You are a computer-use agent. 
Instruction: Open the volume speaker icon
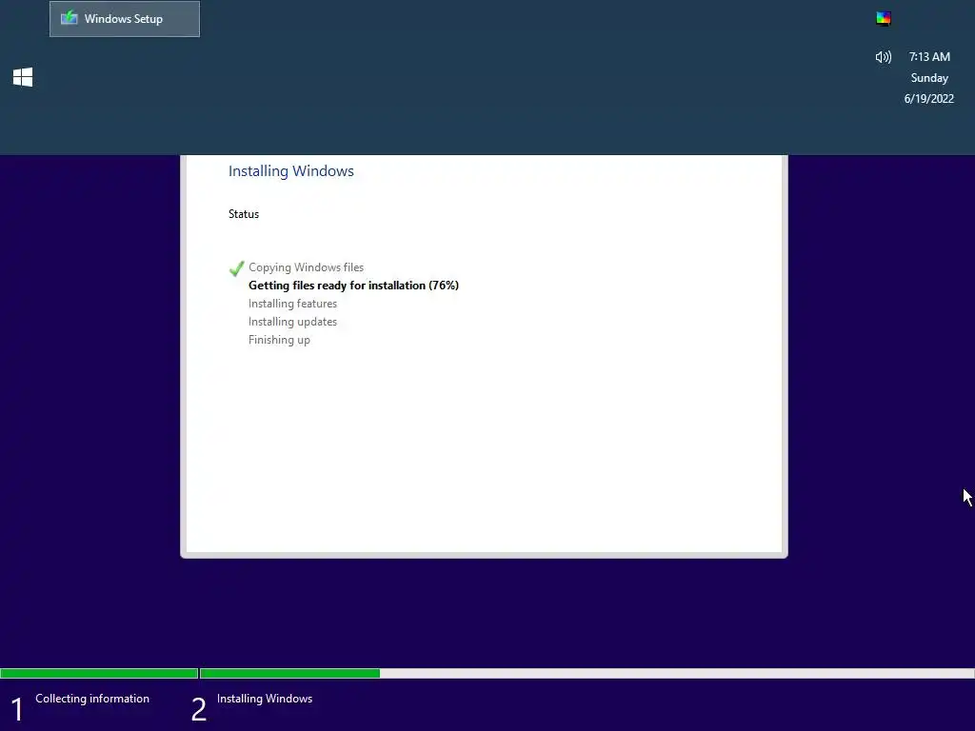883,57
